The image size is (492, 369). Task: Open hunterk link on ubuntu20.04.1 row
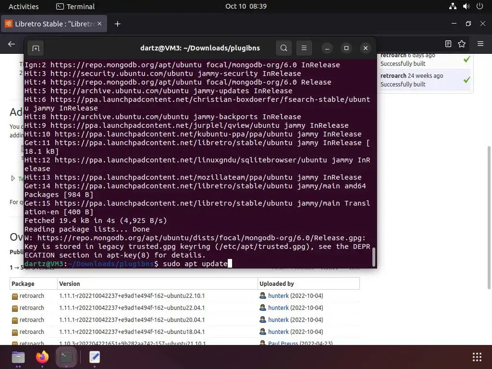point(278,320)
